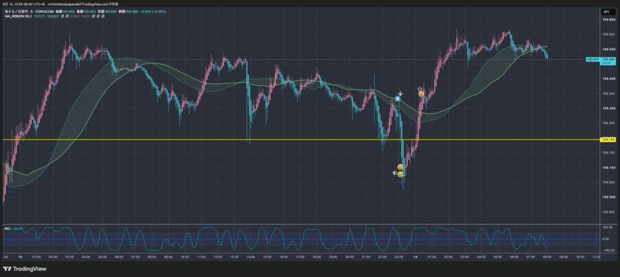Click the 12:00 time axis label

pos(218,257)
